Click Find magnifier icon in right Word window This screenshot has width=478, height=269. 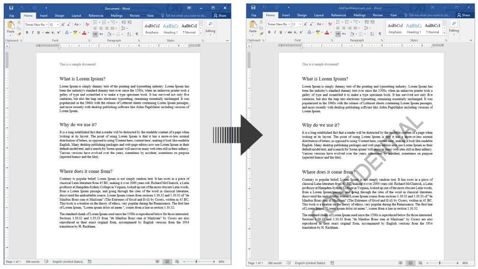tap(453, 23)
